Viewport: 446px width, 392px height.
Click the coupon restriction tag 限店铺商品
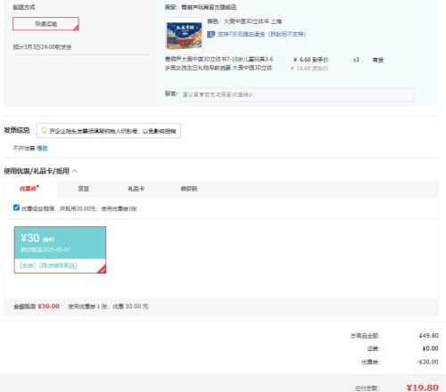pos(58,265)
